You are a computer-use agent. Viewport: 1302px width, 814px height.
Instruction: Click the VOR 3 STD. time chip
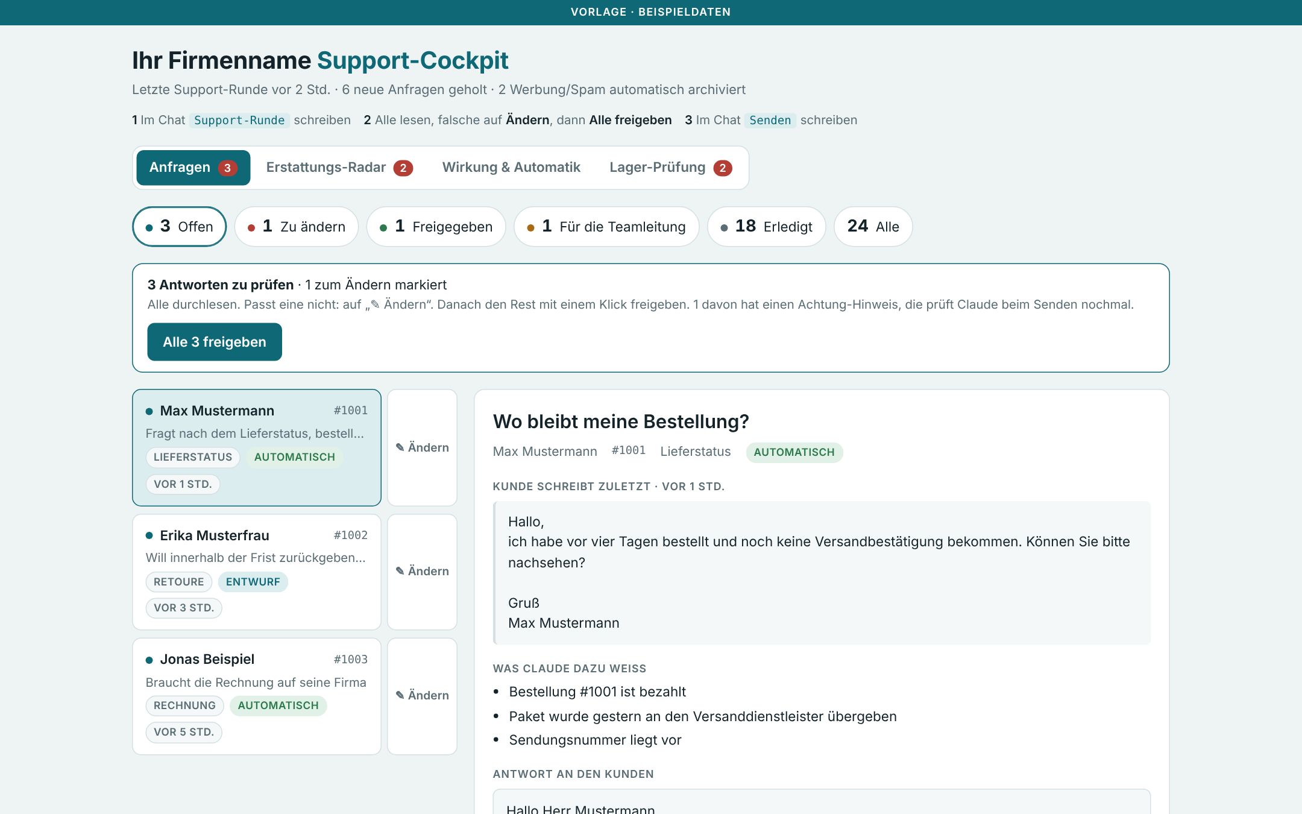click(184, 608)
